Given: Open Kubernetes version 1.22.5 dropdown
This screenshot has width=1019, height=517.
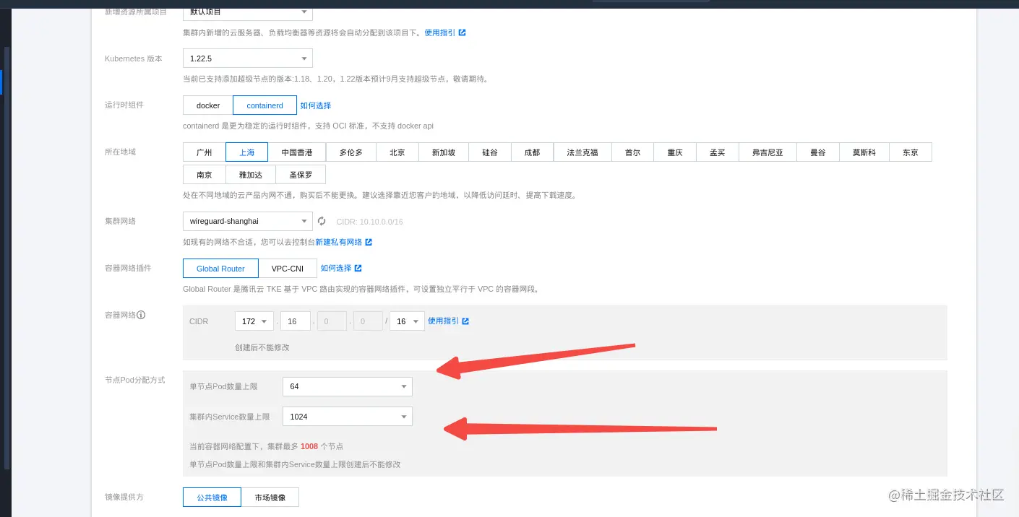Looking at the screenshot, I should point(248,58).
